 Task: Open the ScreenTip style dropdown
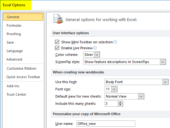tap(163, 62)
